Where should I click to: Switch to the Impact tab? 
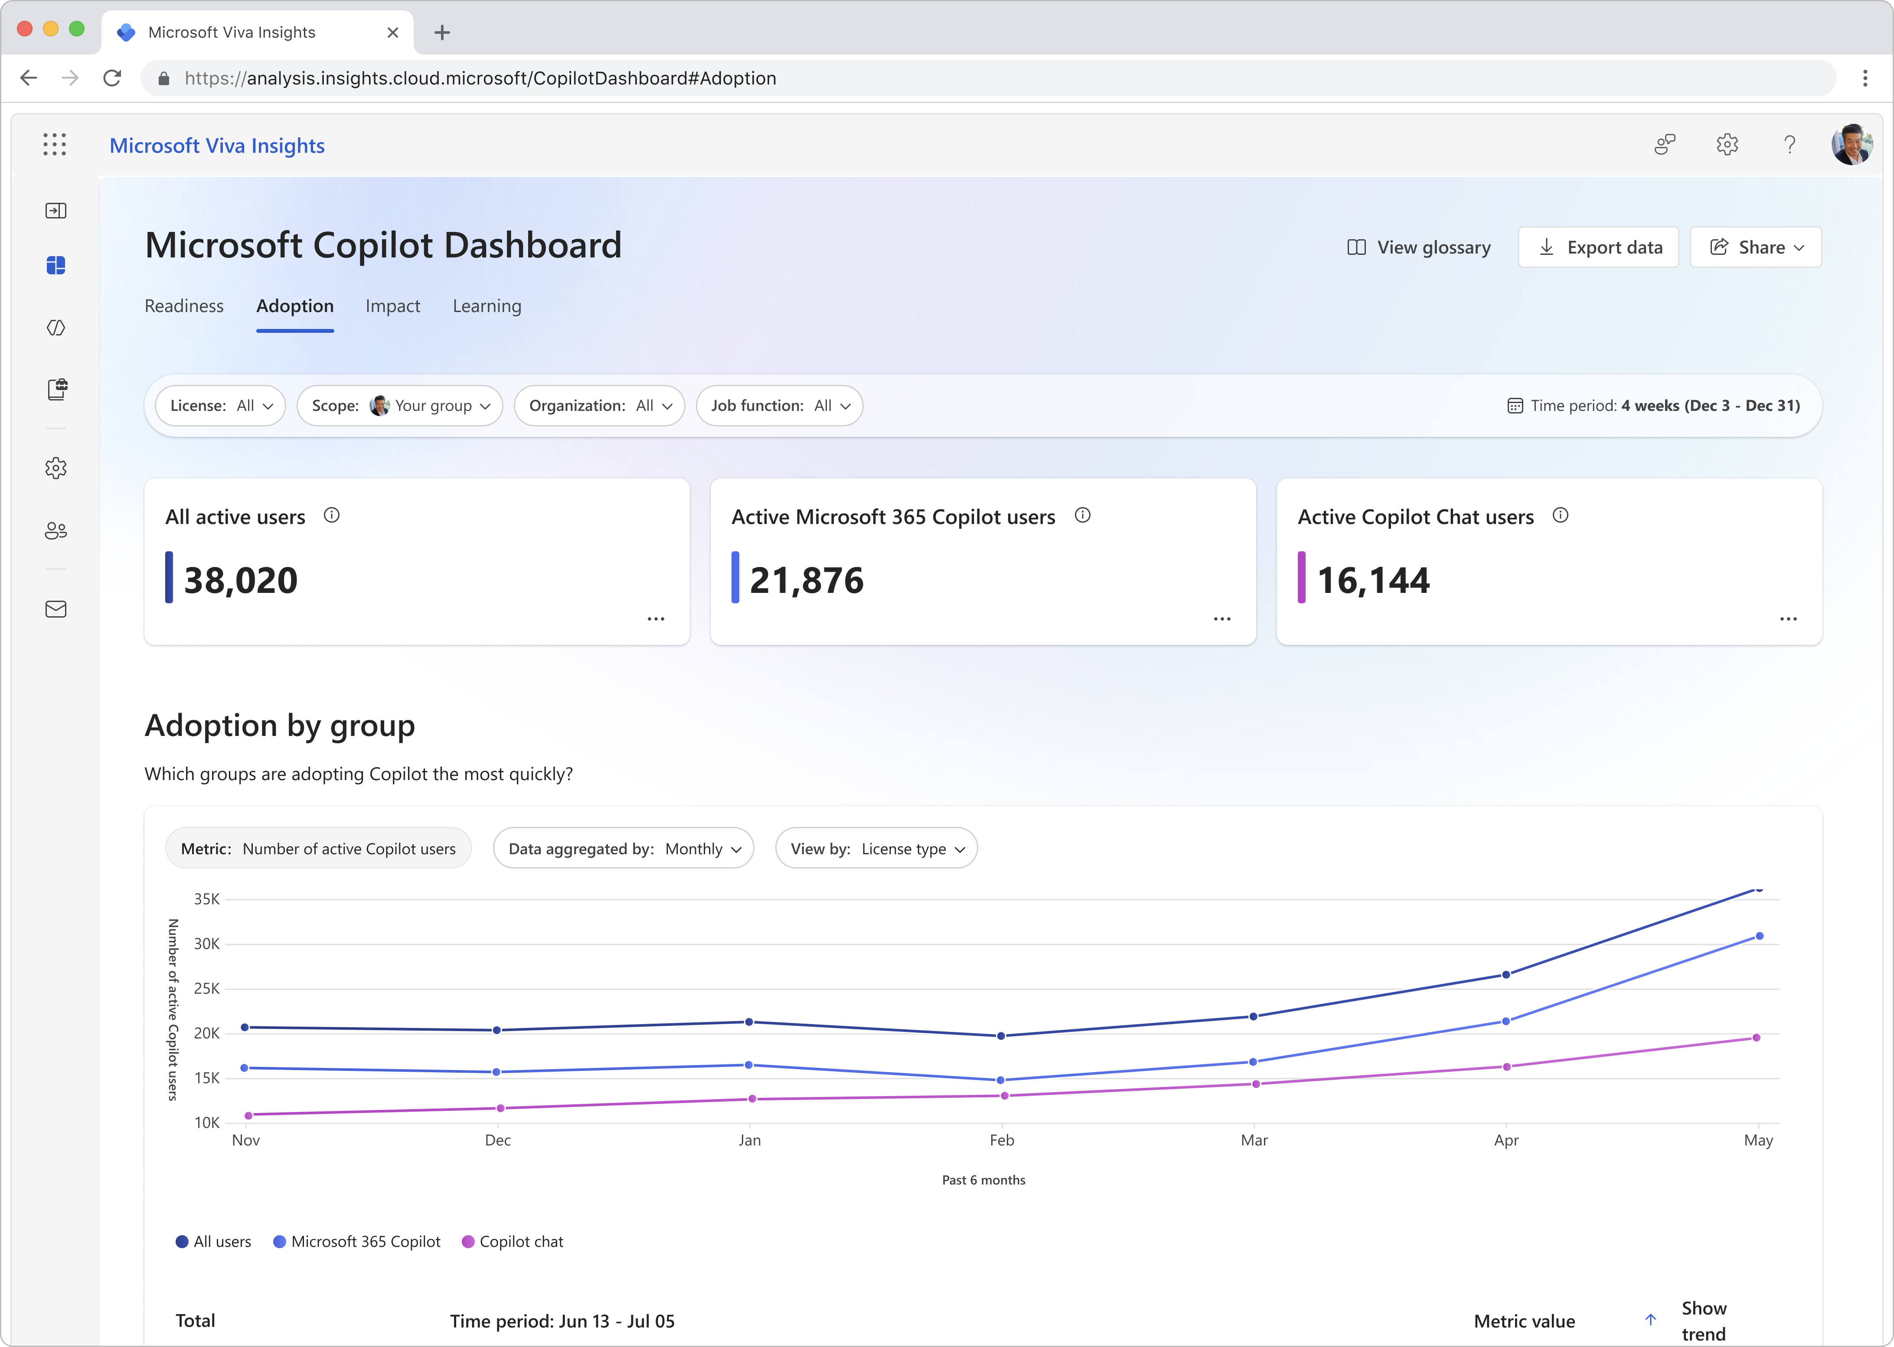point(393,306)
